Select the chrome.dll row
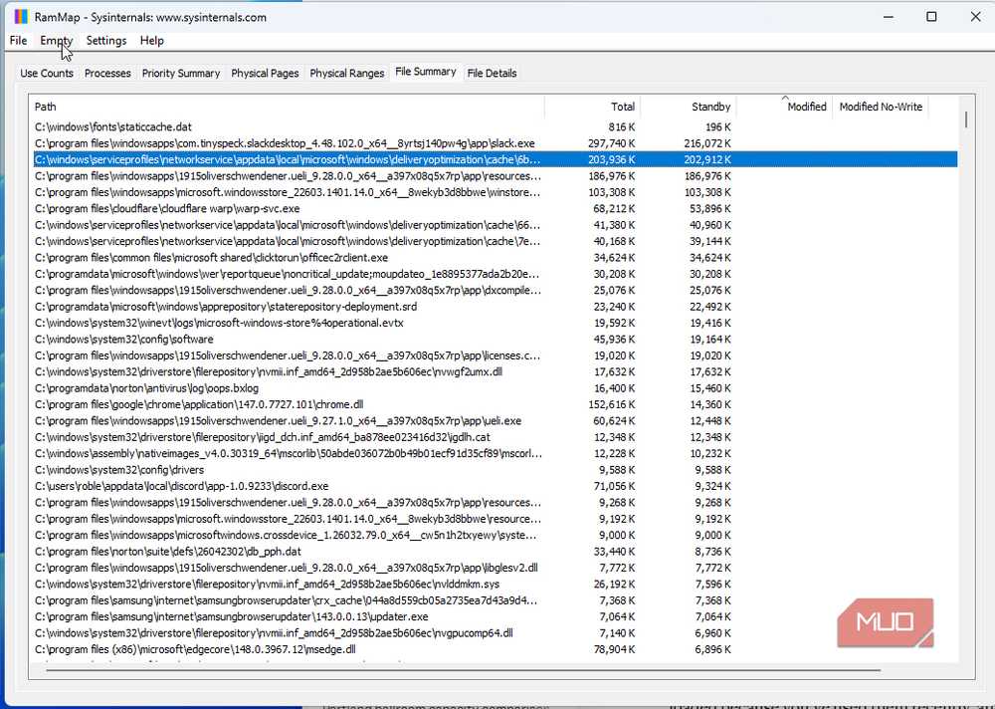This screenshot has height=709, width=995. click(495, 404)
